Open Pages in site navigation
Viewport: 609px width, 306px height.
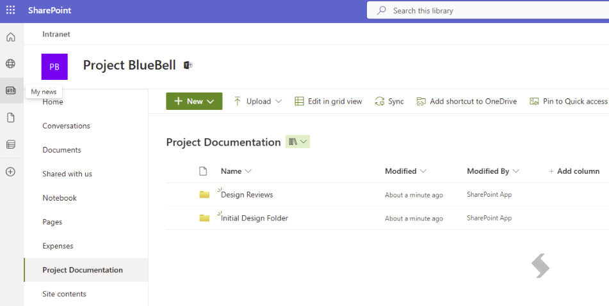(52, 222)
